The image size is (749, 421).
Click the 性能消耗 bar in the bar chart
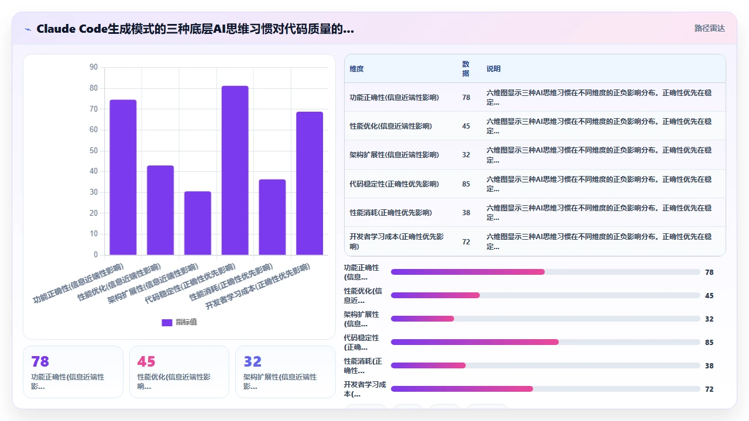tap(272, 217)
